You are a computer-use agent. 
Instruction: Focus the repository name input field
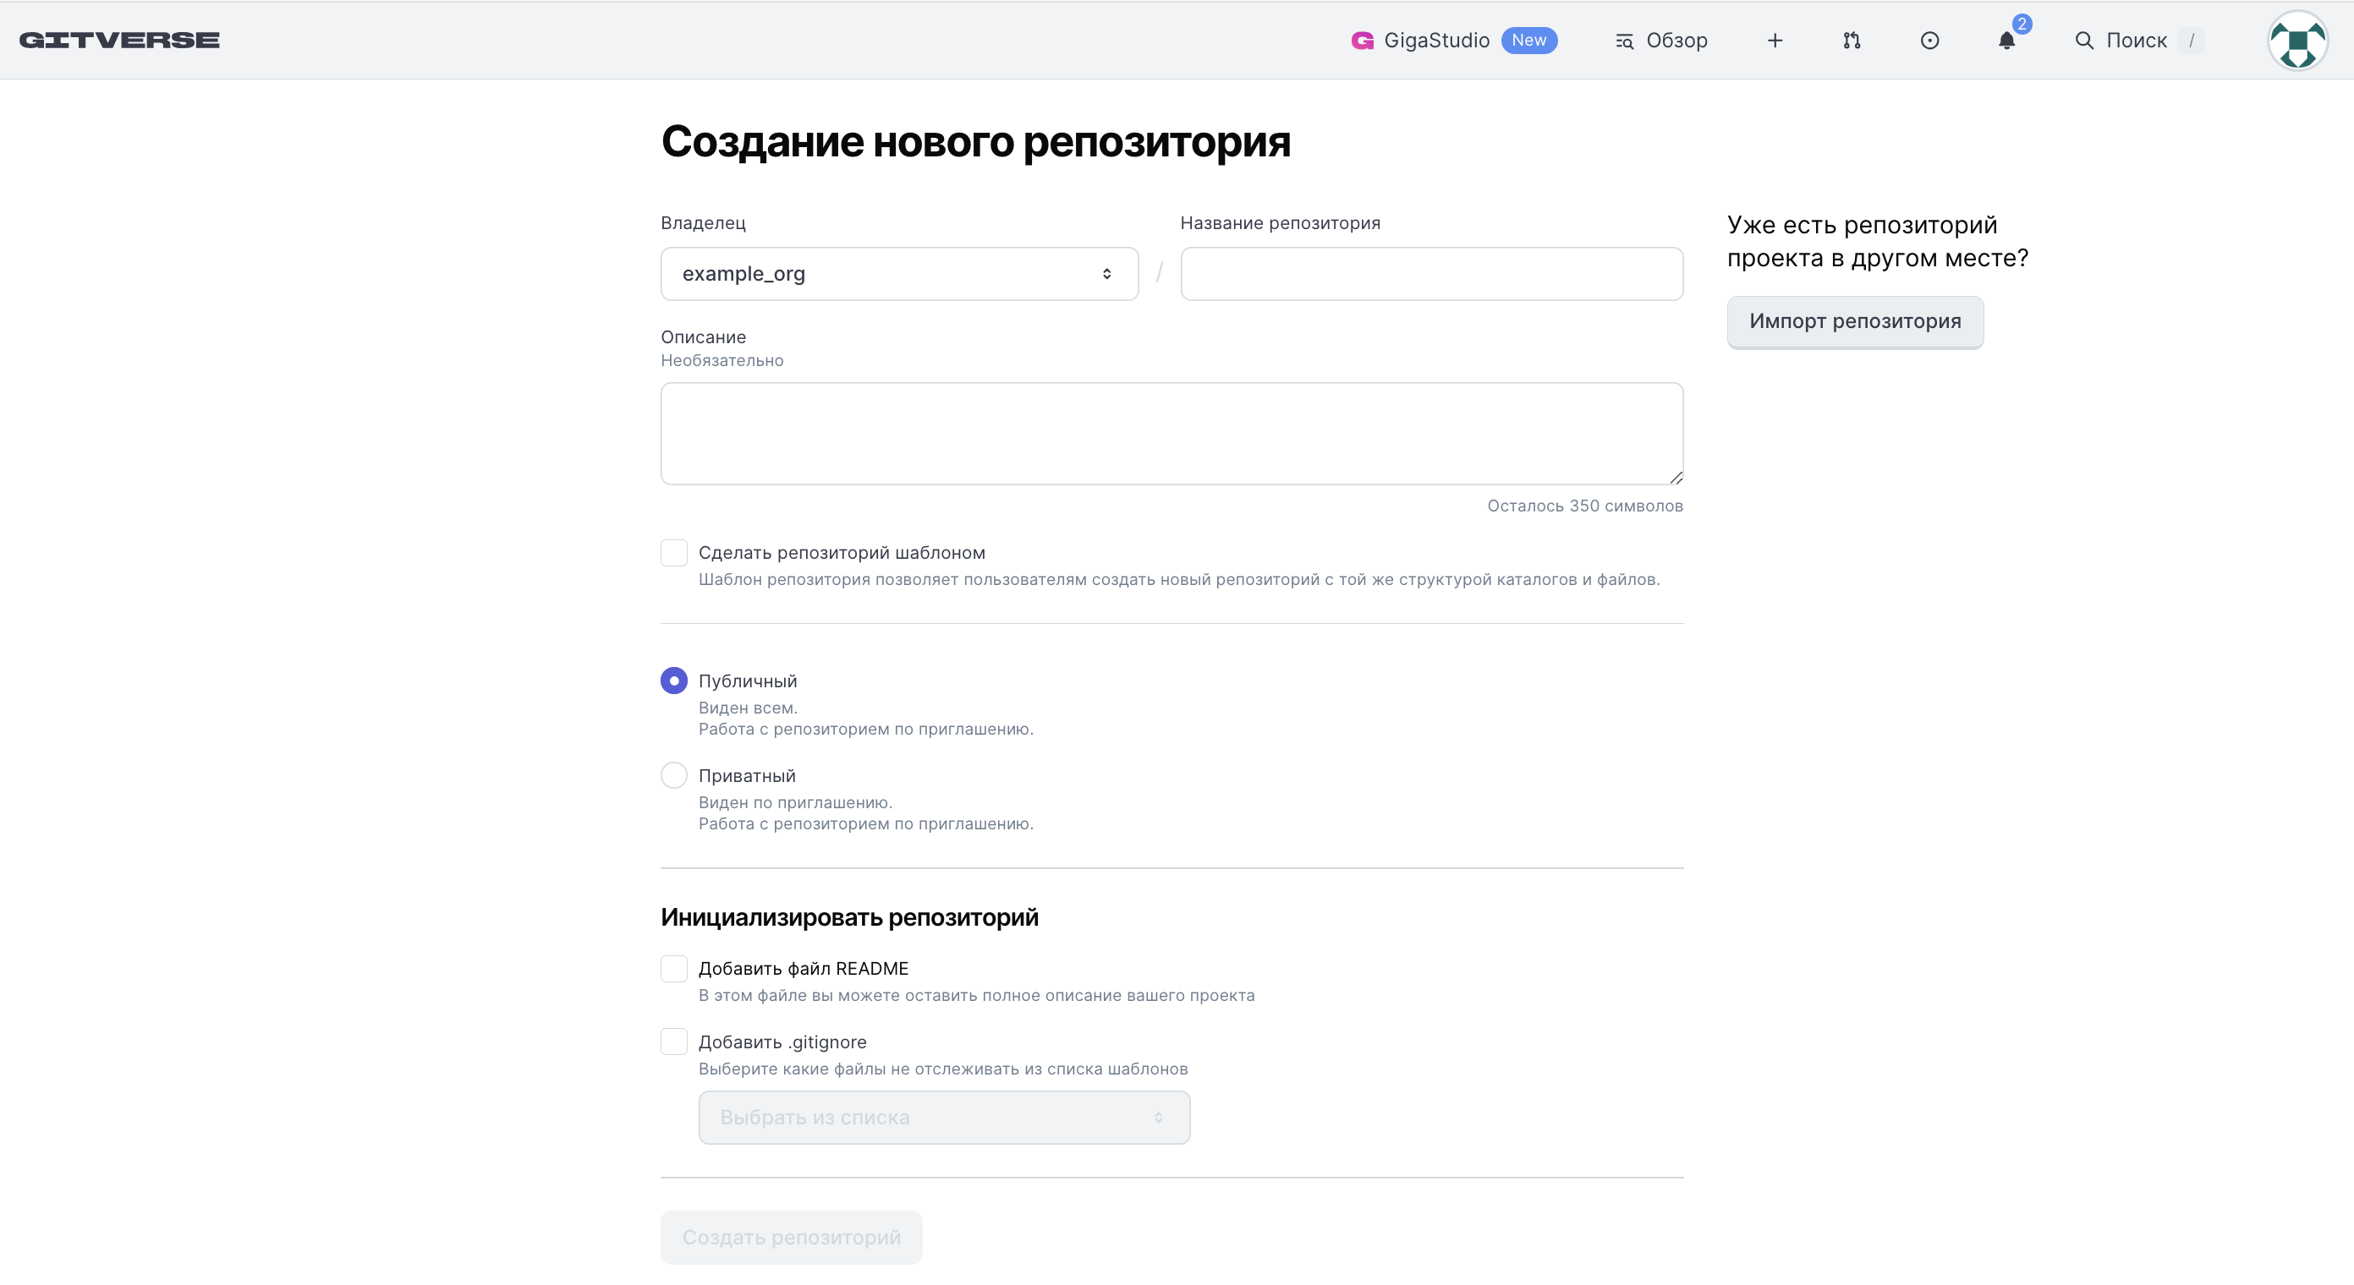pos(1431,274)
